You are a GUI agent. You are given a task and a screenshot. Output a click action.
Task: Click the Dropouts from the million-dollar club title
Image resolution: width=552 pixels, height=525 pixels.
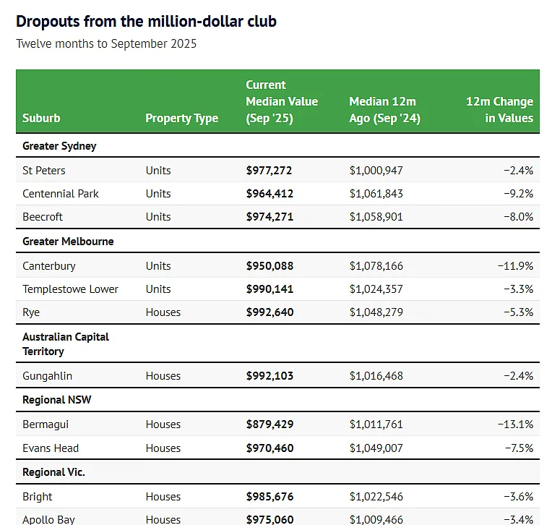coord(146,22)
